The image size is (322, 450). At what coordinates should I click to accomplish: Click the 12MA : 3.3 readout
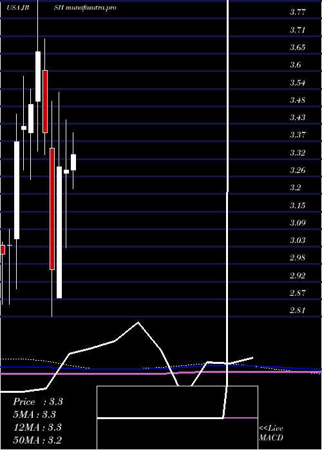[37, 428]
